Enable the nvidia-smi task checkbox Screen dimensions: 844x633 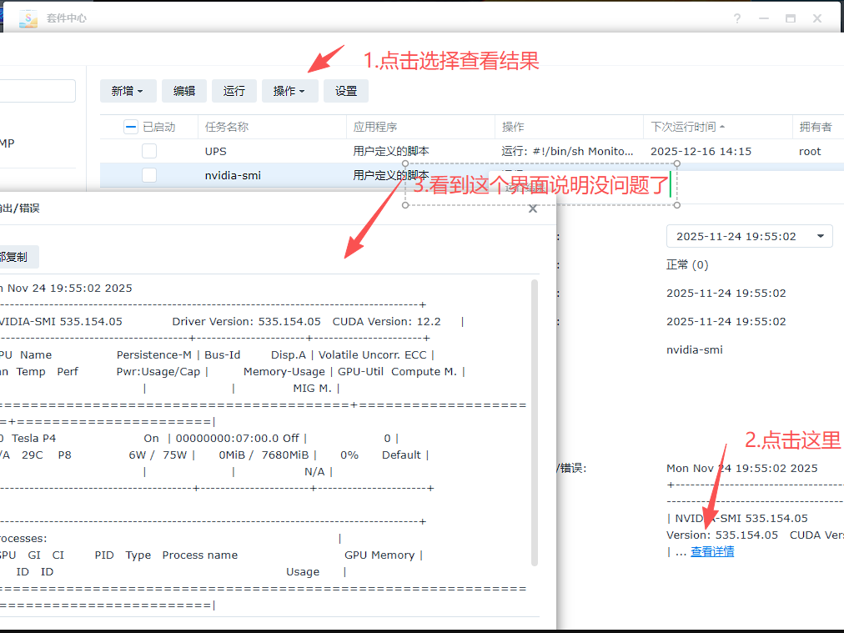149,175
